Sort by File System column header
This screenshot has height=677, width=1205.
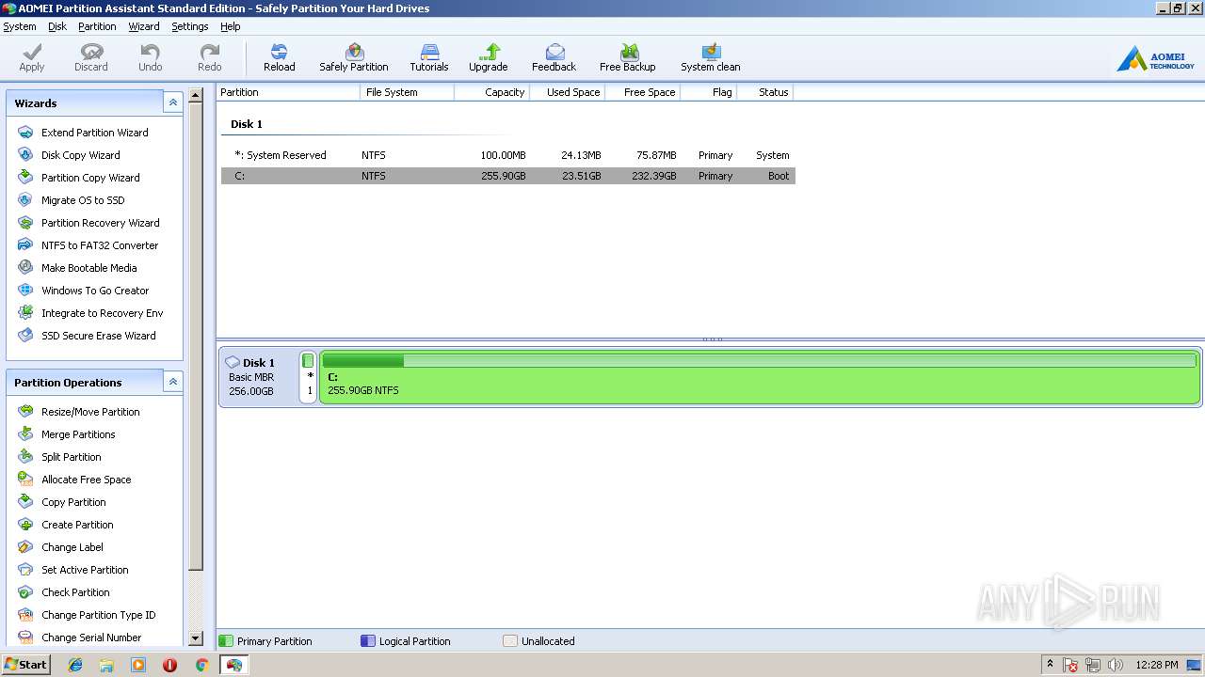point(407,92)
